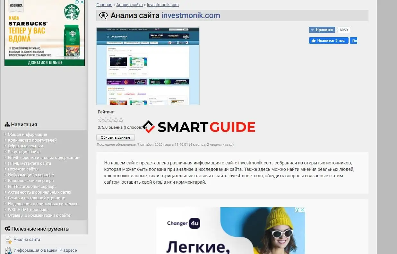Click the Starbucks ad info icon
The image size is (397, 254).
click(x=77, y=2)
